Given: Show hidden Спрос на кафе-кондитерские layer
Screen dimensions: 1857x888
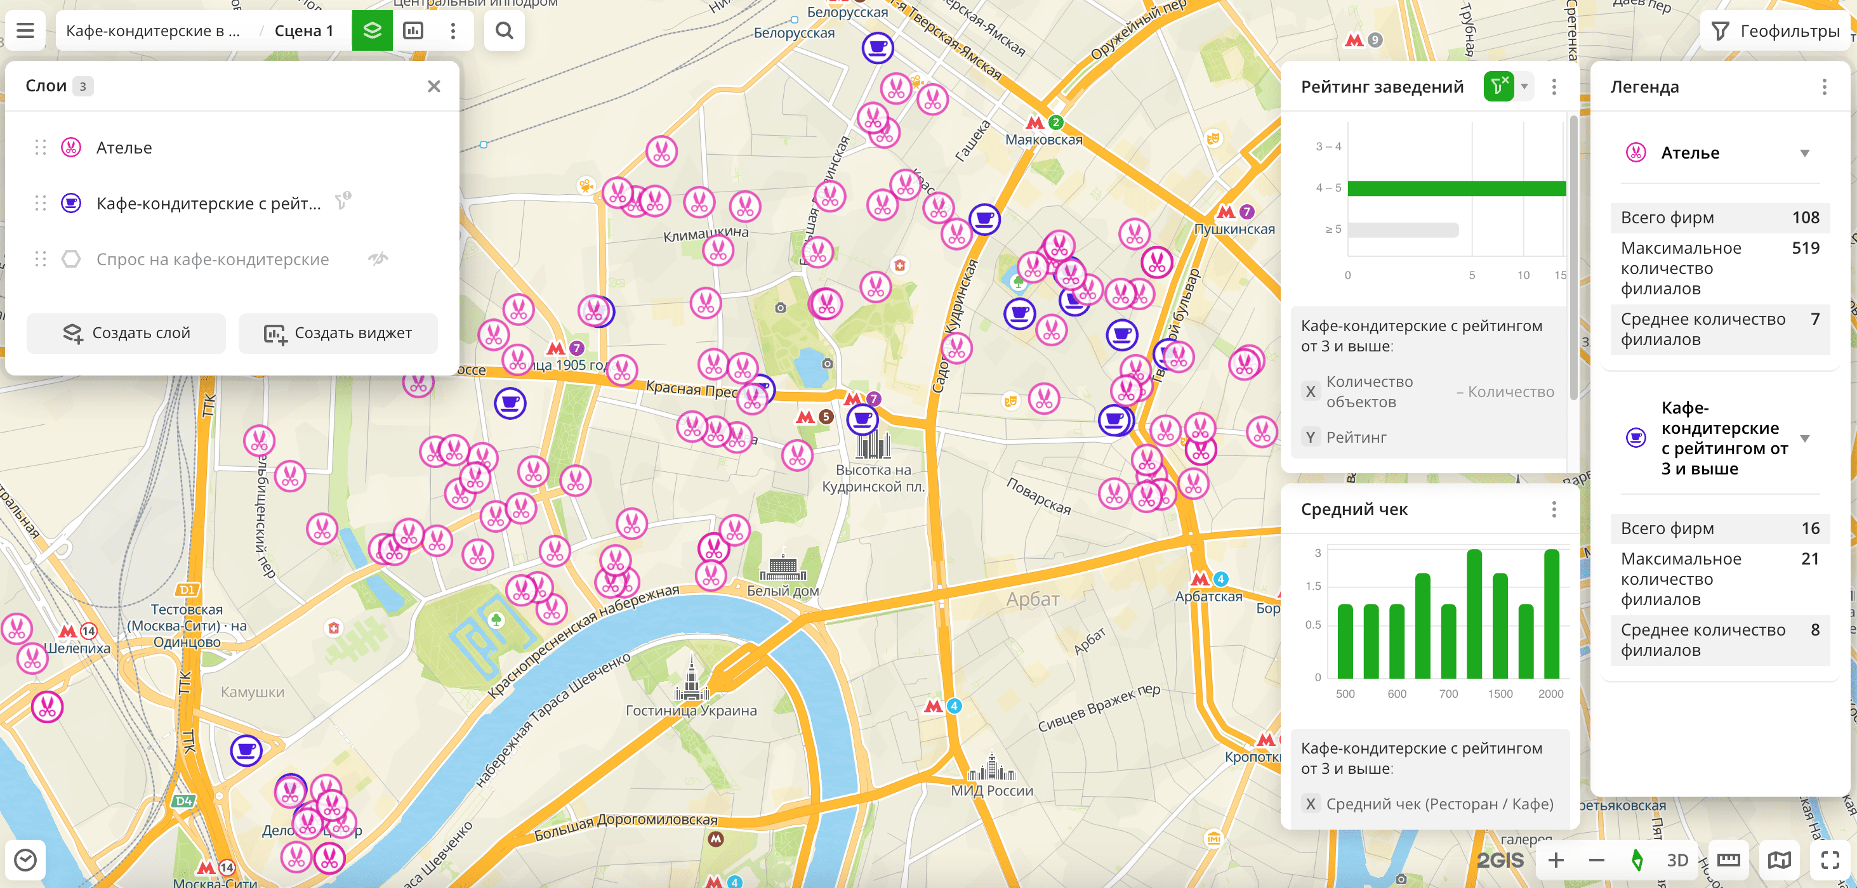Looking at the screenshot, I should [378, 259].
